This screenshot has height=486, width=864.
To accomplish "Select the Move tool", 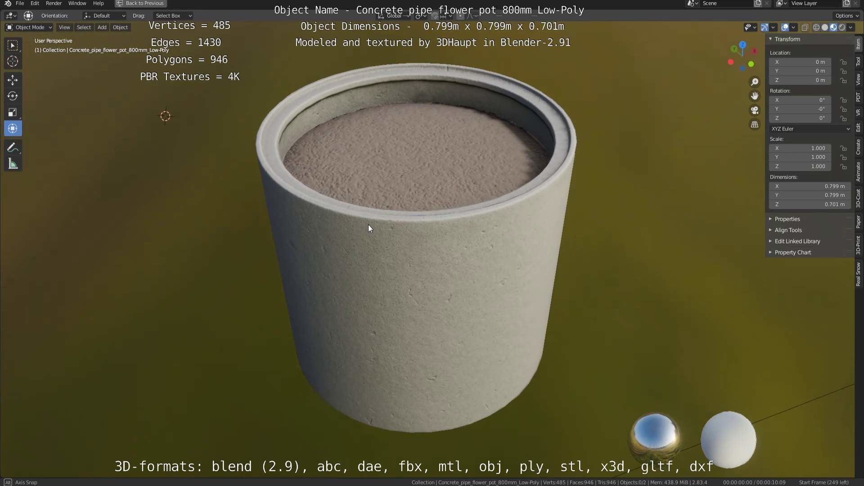I will pos(13,80).
